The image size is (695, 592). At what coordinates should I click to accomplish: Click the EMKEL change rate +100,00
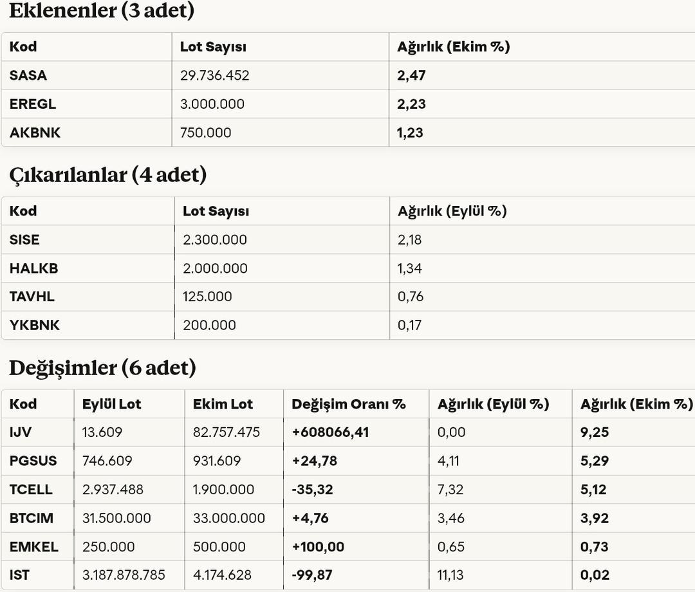pyautogui.click(x=318, y=547)
